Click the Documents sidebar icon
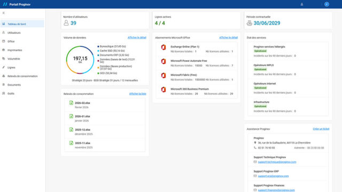342x192 pixels. pos(4,85)
